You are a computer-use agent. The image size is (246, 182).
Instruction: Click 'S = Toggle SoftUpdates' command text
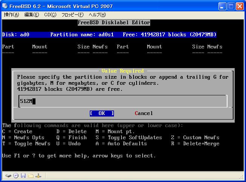pyautogui.click(x=129, y=138)
